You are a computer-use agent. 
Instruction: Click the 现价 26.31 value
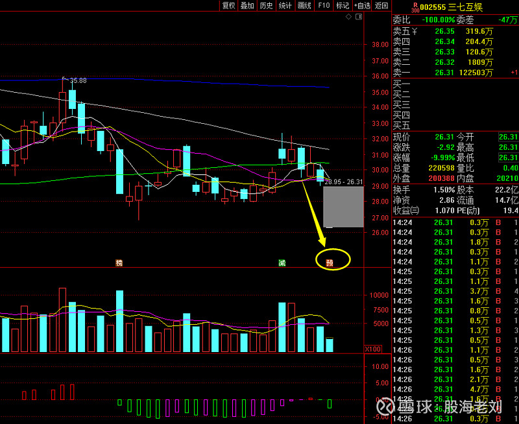coord(444,137)
